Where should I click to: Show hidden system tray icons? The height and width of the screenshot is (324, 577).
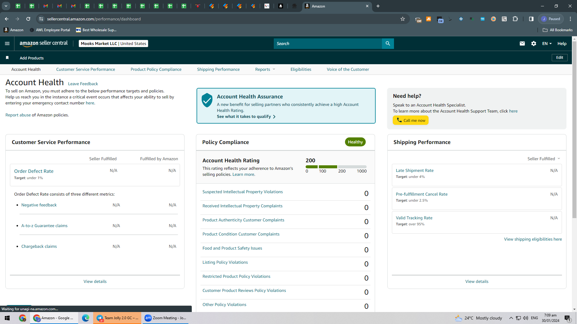pyautogui.click(x=511, y=318)
